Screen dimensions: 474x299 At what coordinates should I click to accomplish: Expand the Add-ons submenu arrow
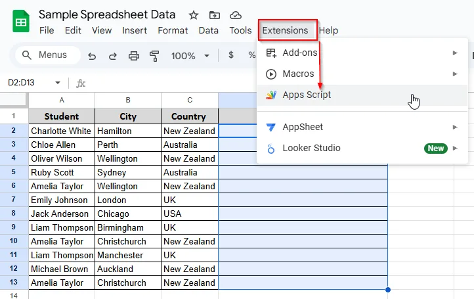(455, 53)
